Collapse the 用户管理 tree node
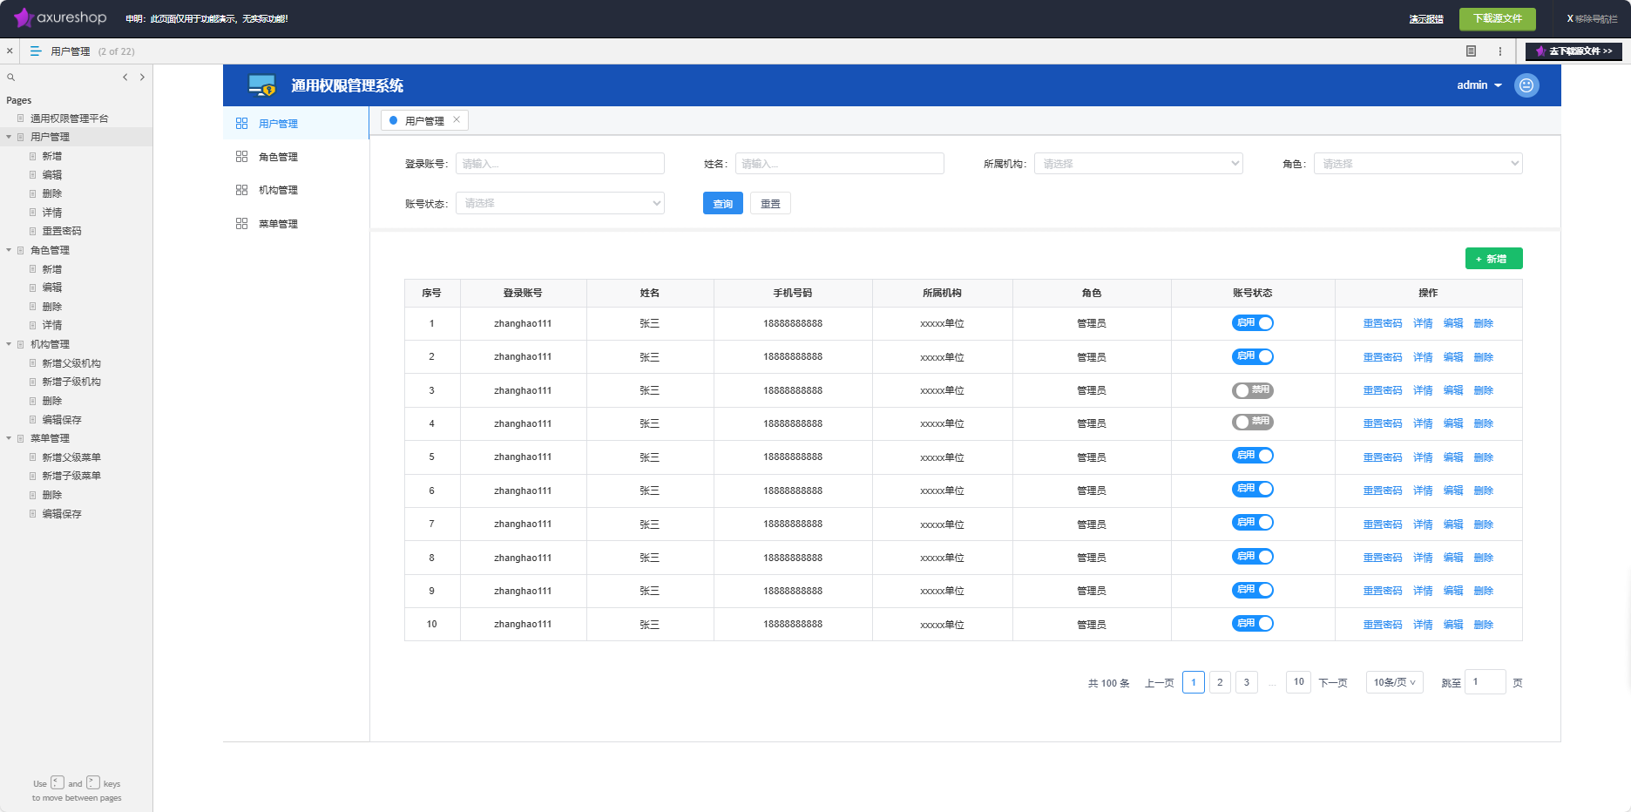 (x=9, y=137)
